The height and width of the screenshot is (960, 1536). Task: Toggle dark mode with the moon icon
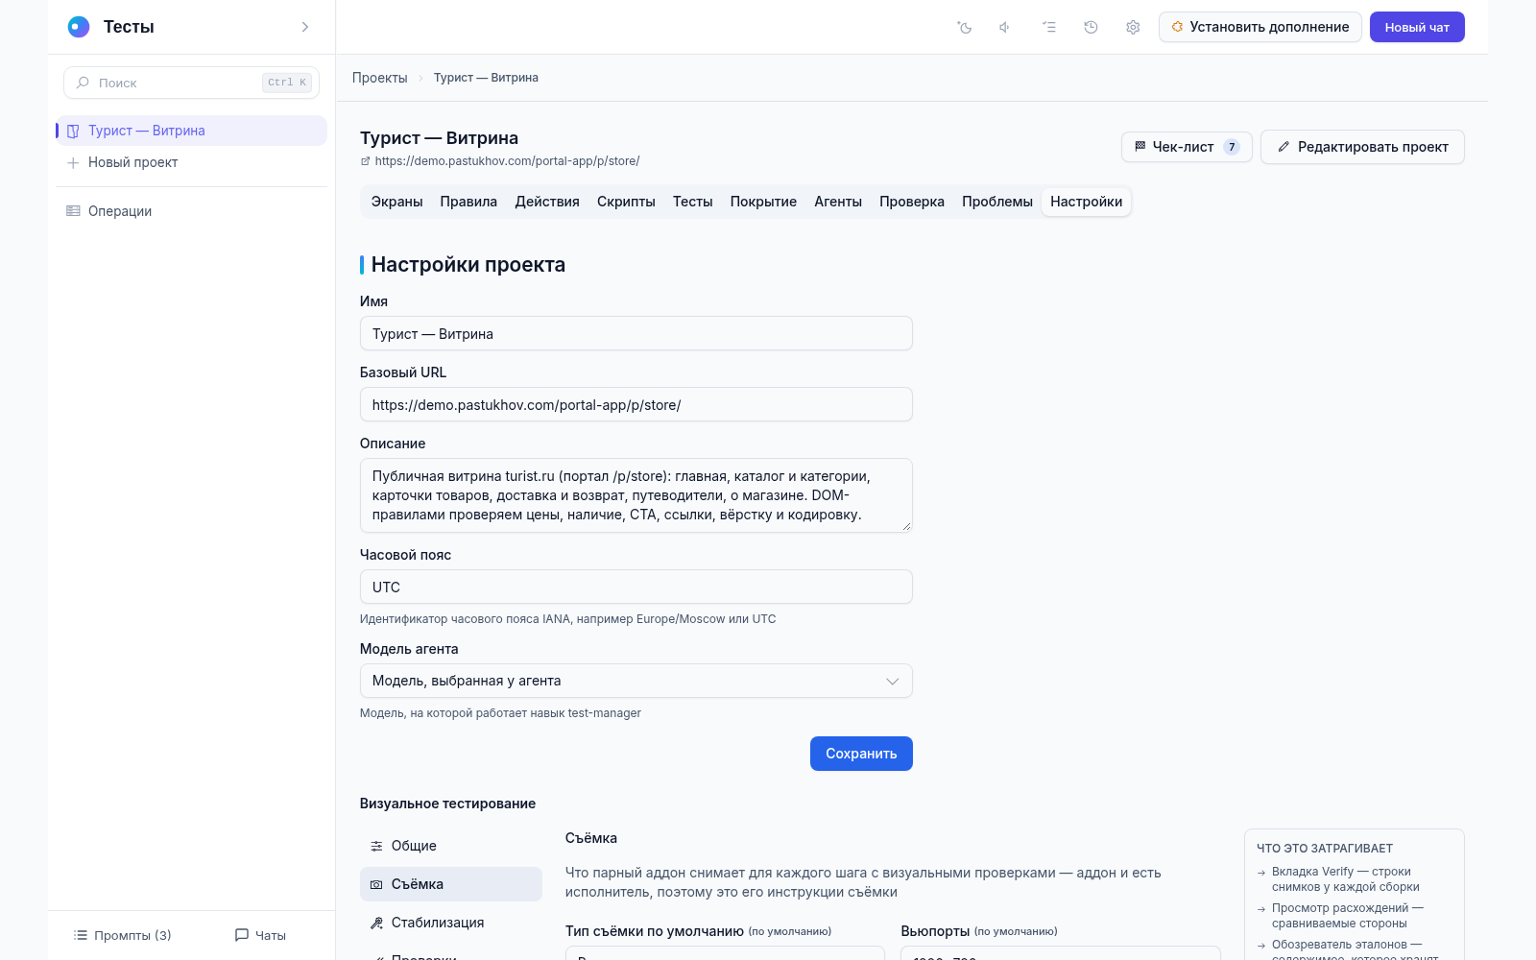(965, 27)
